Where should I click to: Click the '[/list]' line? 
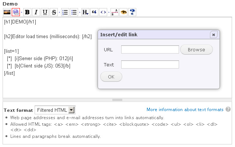[9, 73]
